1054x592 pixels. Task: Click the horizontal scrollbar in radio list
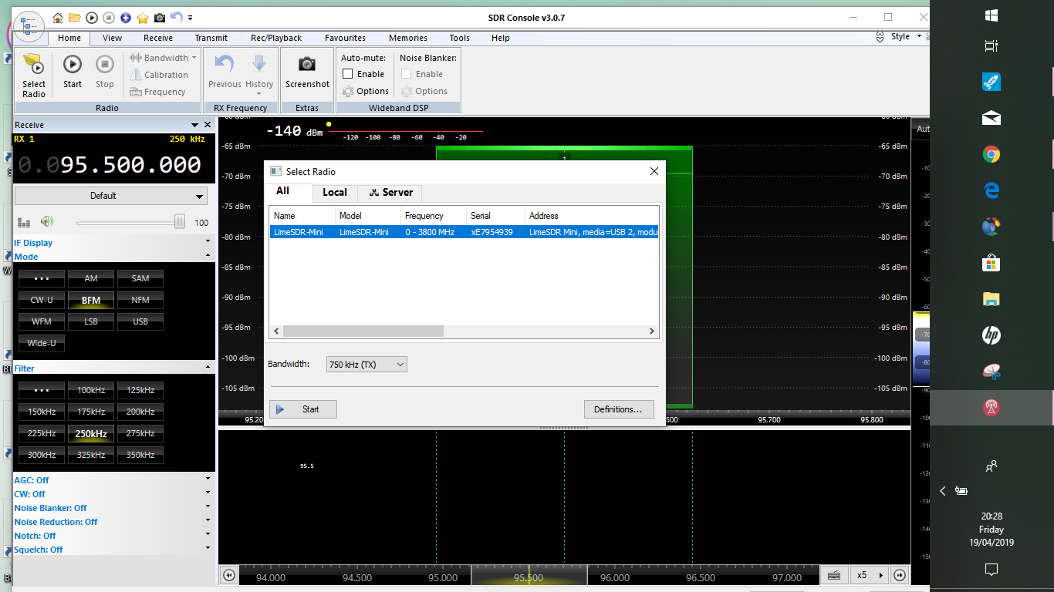[363, 331]
